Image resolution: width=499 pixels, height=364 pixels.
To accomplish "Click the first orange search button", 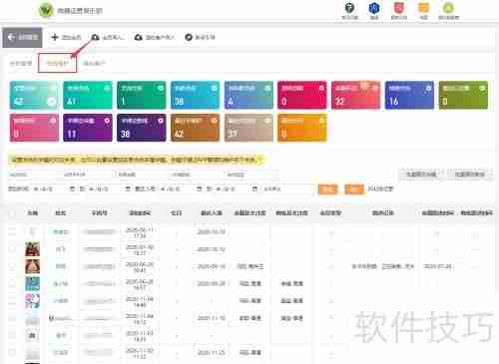I will (x=328, y=189).
